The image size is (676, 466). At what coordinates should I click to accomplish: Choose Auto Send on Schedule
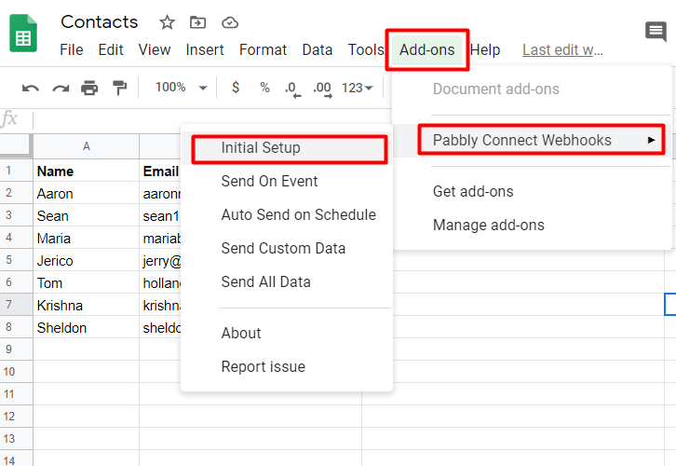click(x=287, y=215)
